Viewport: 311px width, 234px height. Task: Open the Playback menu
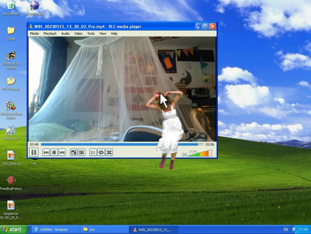[50, 33]
